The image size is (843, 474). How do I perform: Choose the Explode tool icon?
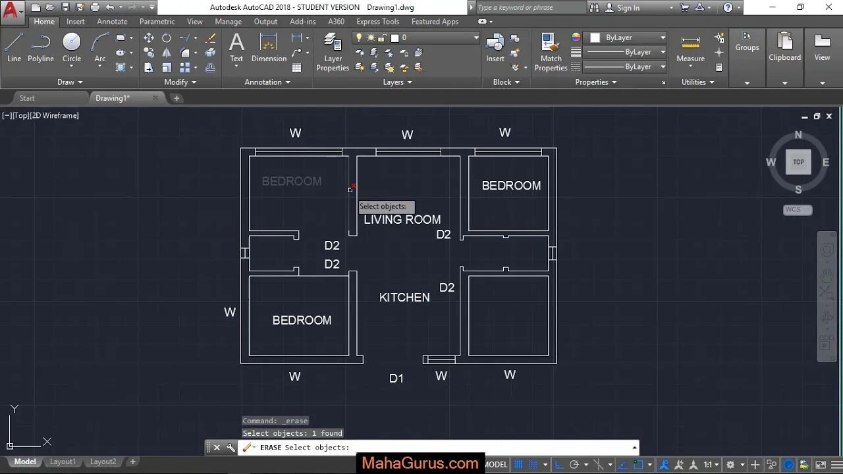211,53
